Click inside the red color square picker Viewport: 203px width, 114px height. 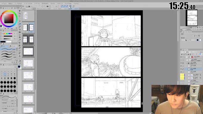pos(9,19)
